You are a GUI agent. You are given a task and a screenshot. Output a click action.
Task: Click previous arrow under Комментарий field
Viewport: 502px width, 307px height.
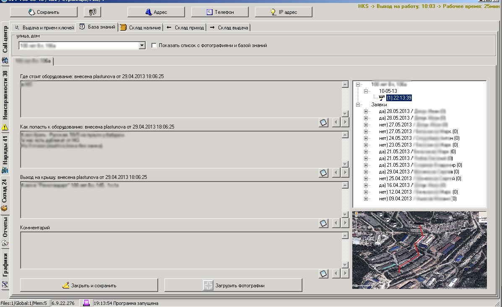(336, 273)
